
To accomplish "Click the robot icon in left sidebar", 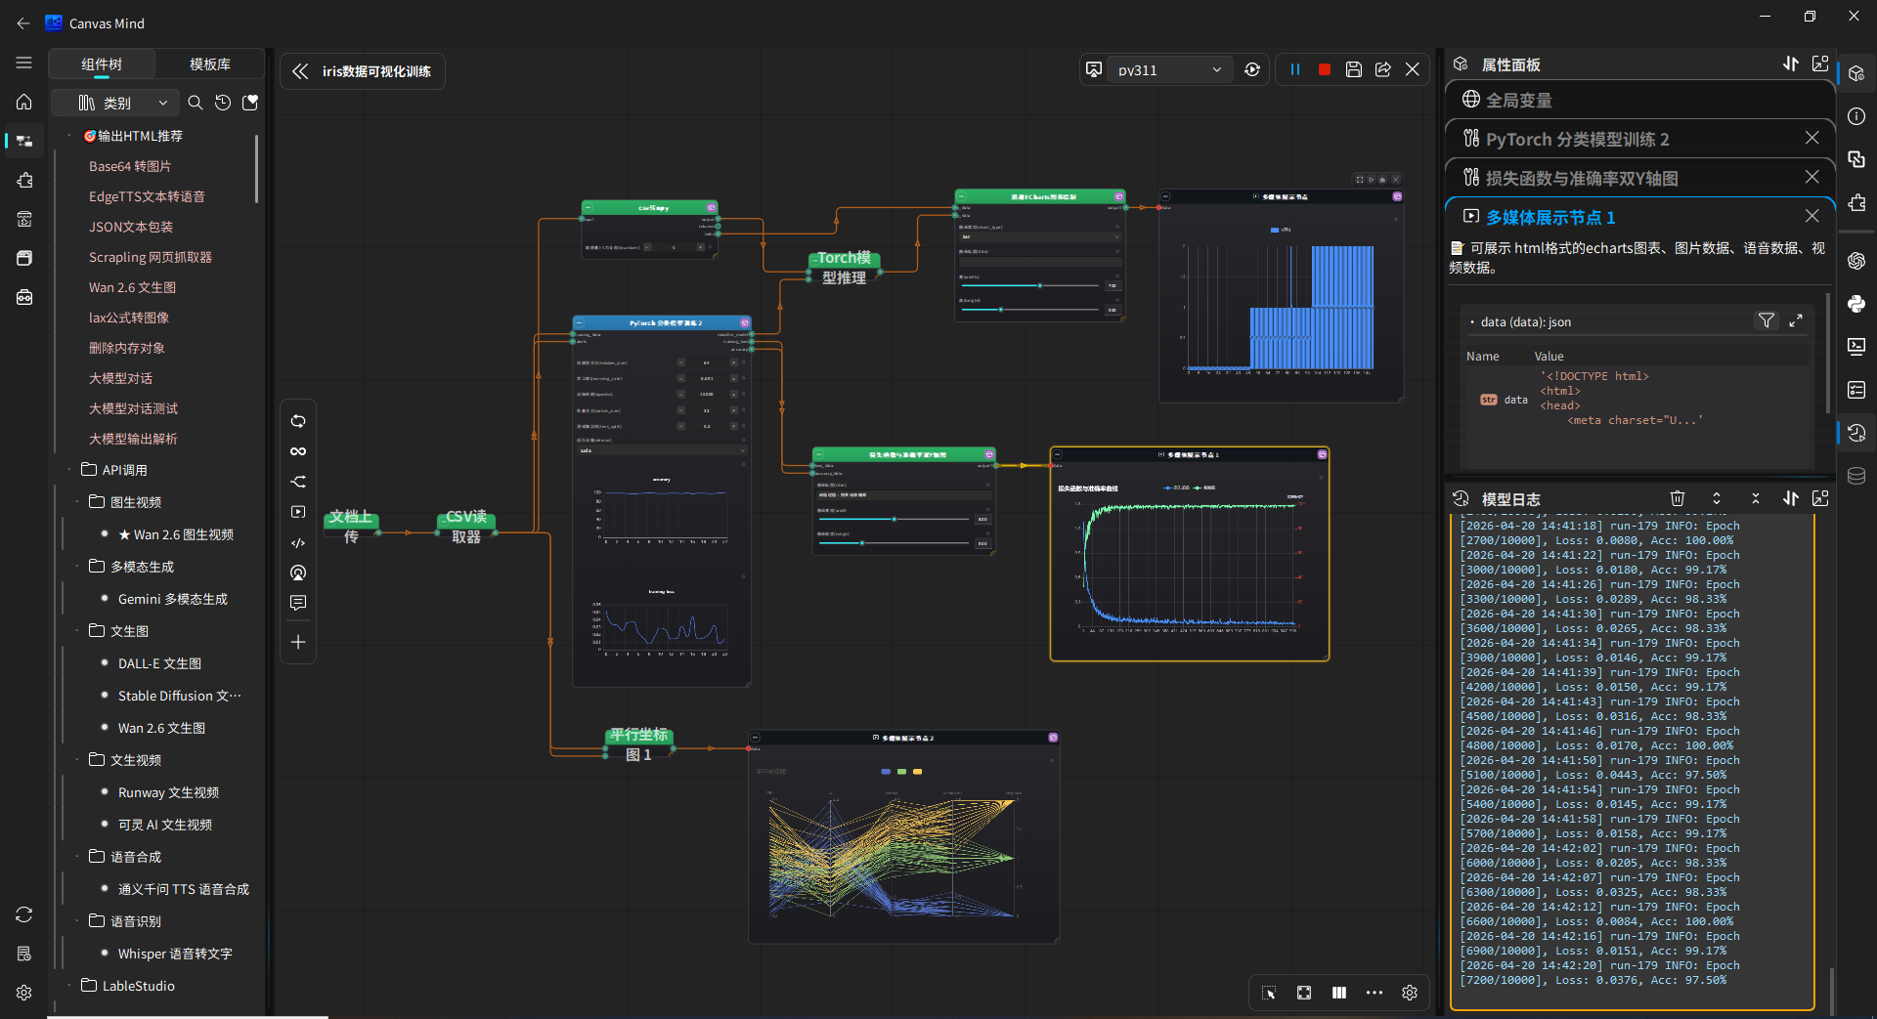I will click(24, 297).
